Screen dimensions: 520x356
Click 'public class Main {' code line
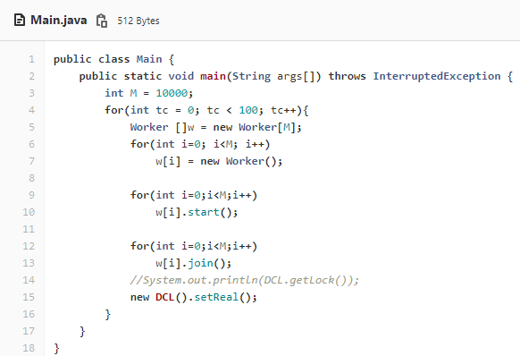pyautogui.click(x=113, y=59)
